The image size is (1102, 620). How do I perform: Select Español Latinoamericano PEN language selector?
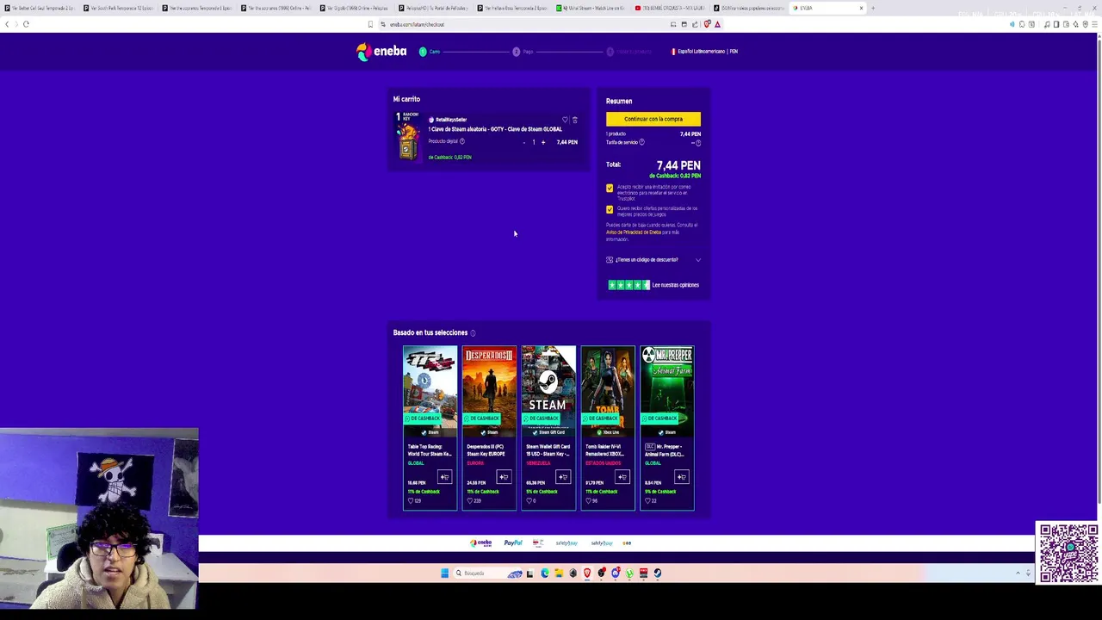coord(705,52)
